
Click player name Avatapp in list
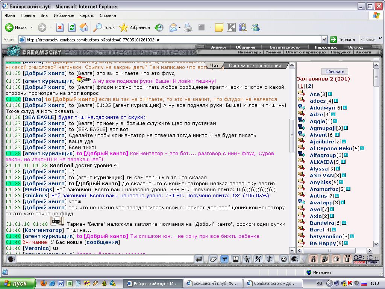[x=321, y=202]
